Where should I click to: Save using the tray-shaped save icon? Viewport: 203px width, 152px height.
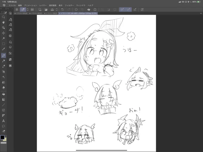tap(52, 10)
